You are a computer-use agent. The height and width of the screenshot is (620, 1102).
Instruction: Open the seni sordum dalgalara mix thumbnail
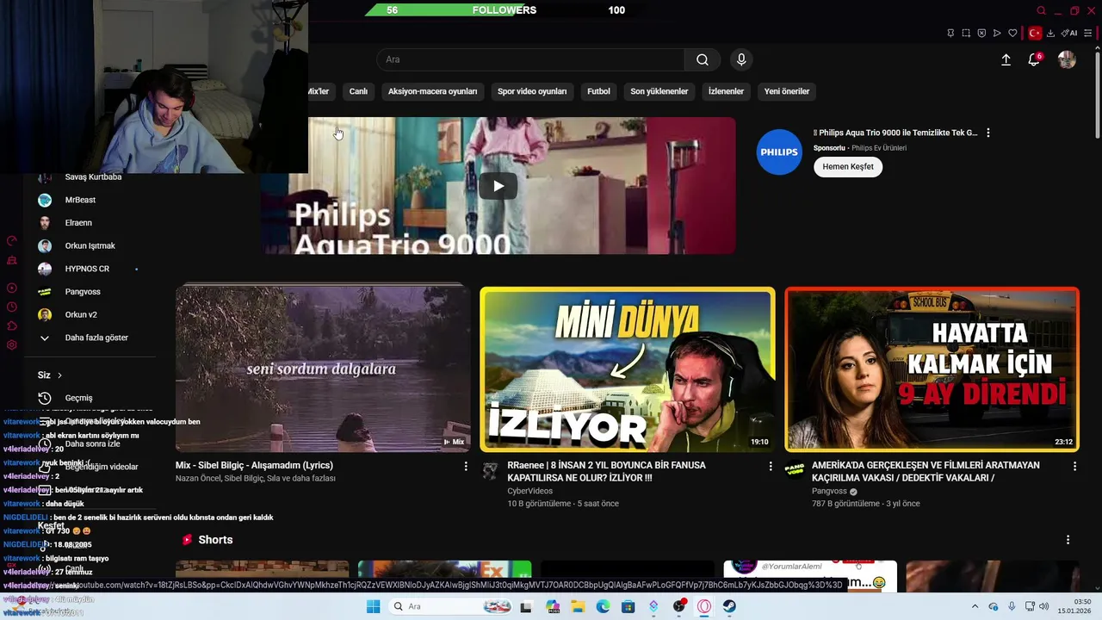323,369
